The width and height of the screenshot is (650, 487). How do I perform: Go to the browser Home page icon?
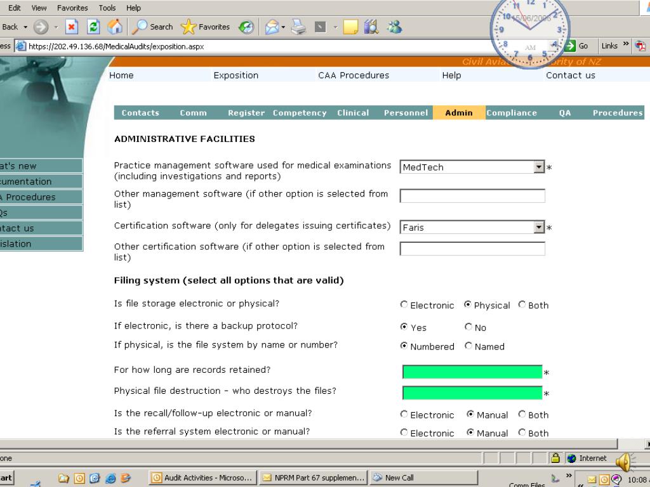(x=115, y=27)
